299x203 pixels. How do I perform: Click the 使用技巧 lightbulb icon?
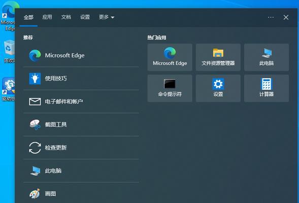coord(35,78)
